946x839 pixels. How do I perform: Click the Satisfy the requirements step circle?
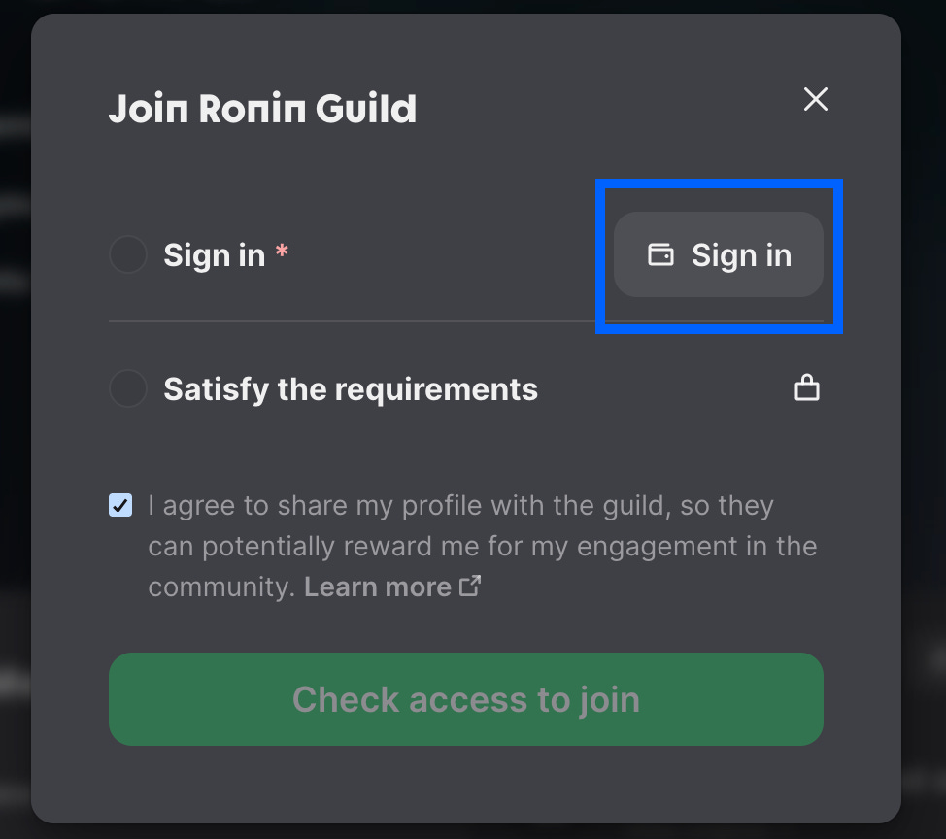127,388
